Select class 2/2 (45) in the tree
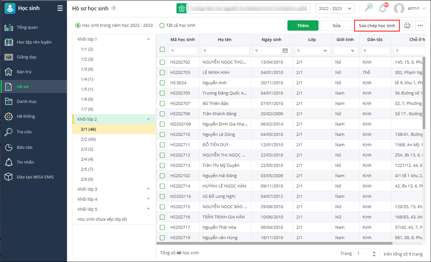 click(88, 139)
